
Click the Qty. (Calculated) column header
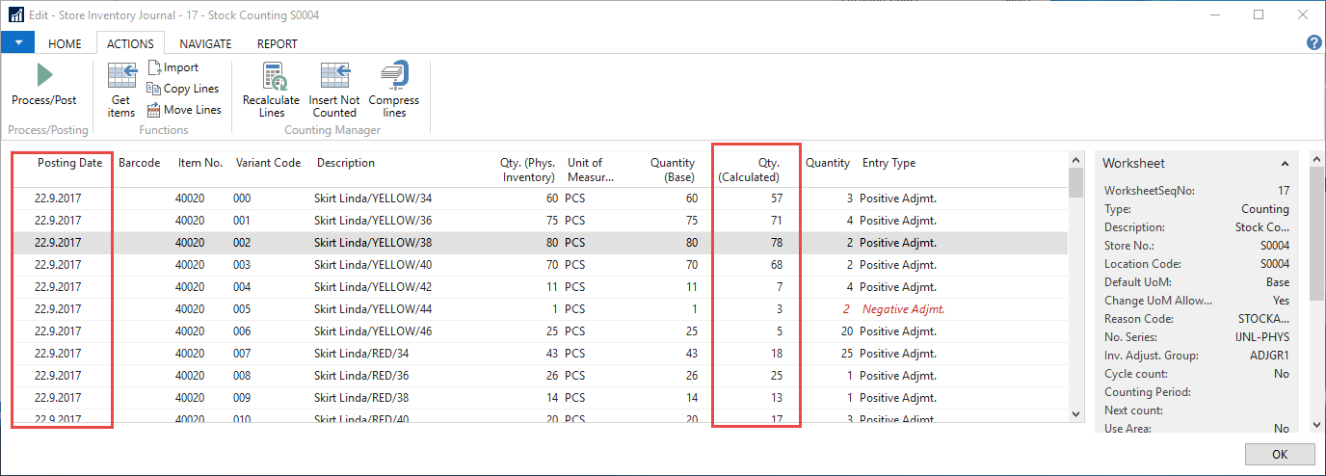point(761,170)
